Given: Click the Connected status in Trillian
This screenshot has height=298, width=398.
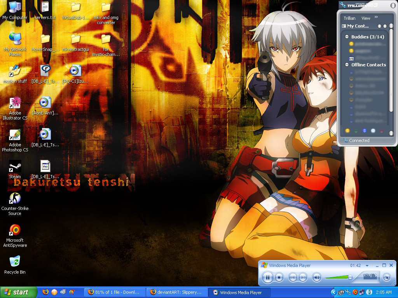Looking at the screenshot, I should coord(359,140).
